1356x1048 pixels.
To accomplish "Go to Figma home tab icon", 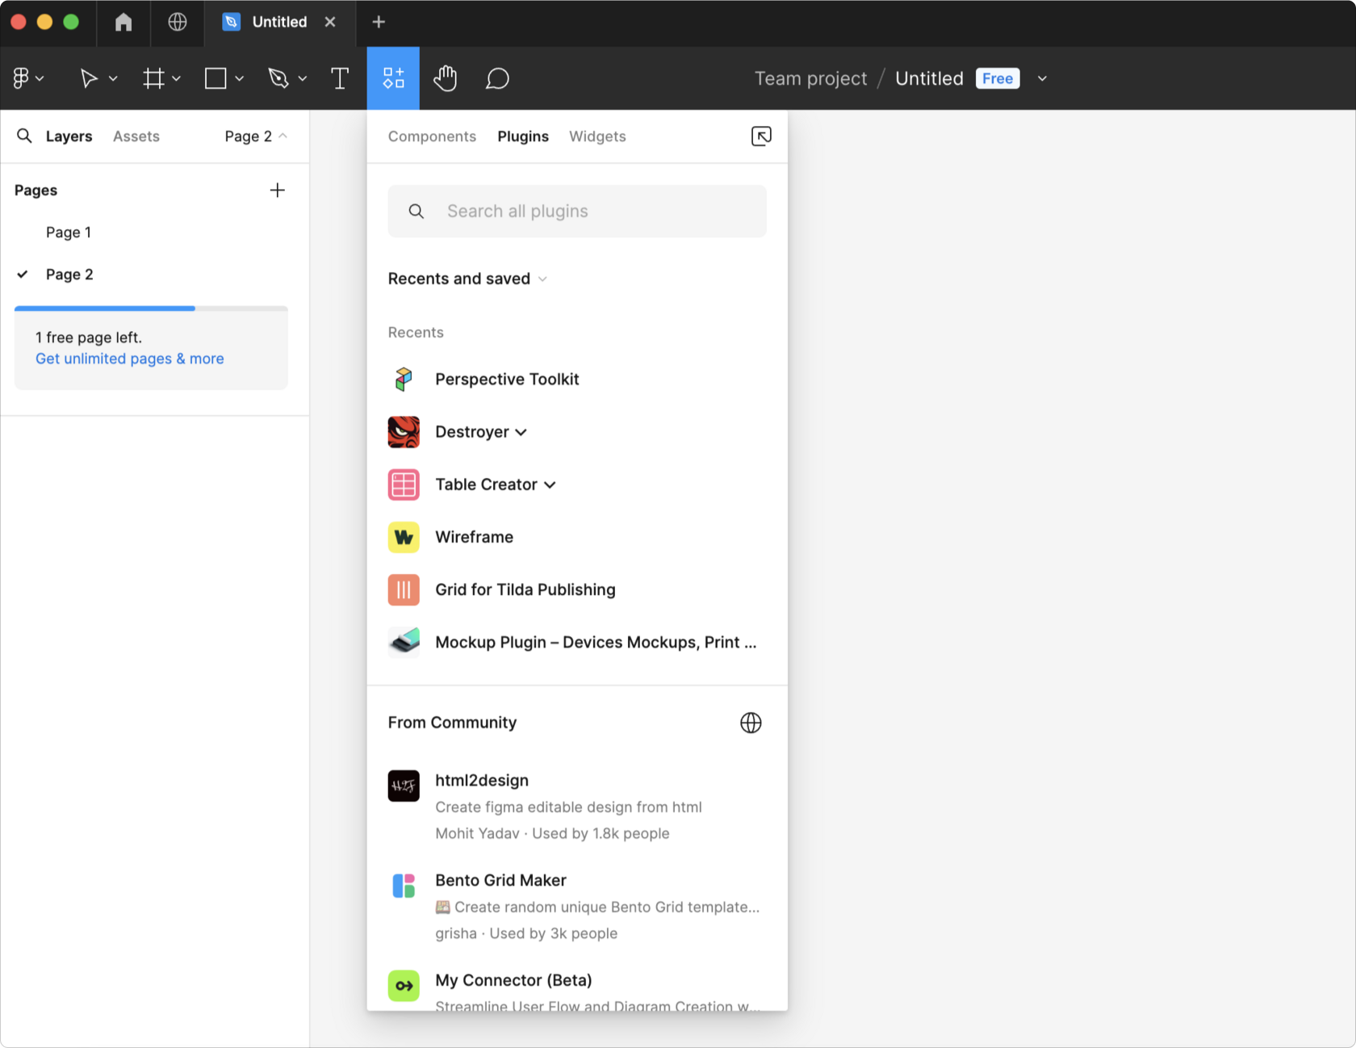I will (123, 22).
